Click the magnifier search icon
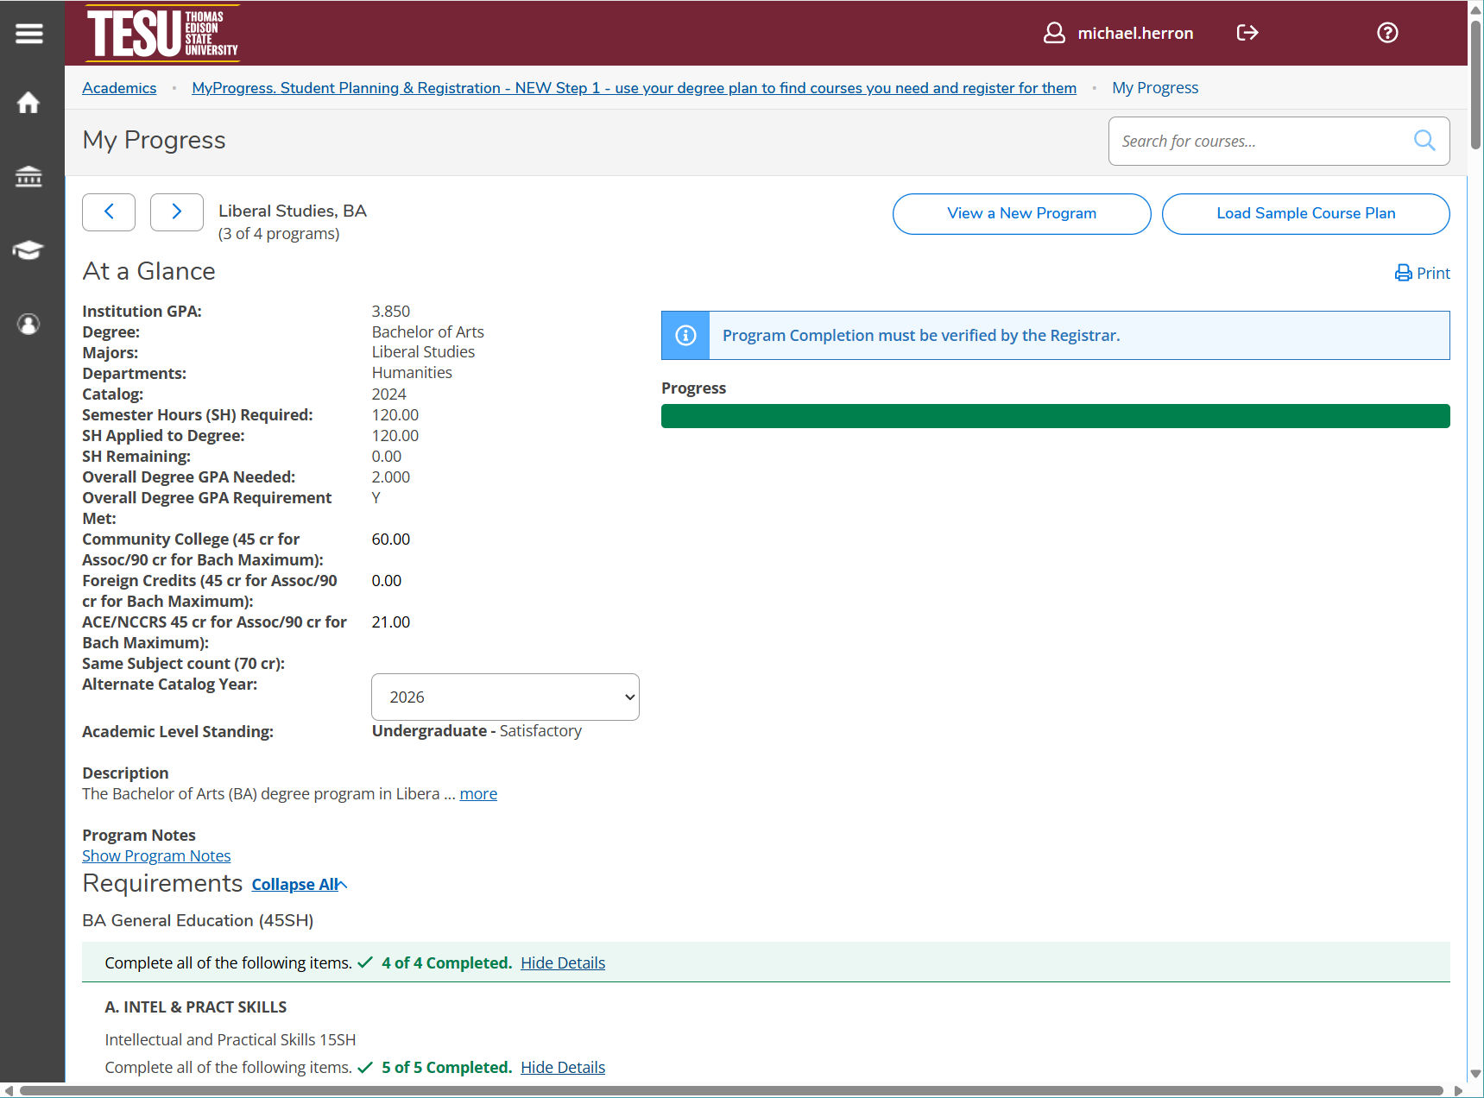Viewport: 1484px width, 1098px height. [x=1424, y=140]
